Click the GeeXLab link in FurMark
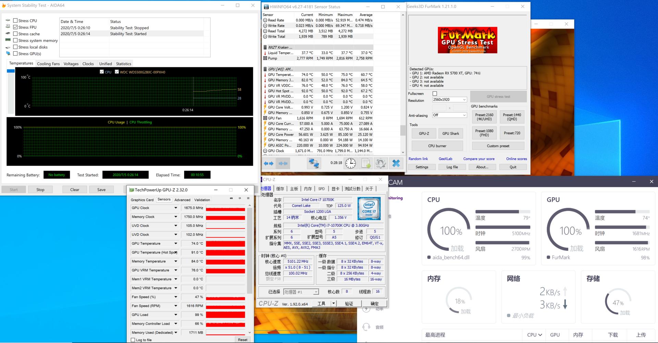Viewport: 658px width, 343px height. (445, 159)
